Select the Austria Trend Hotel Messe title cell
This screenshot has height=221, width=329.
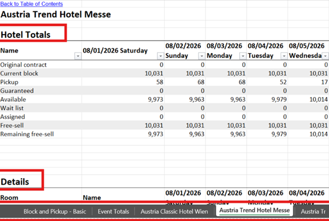click(x=55, y=15)
